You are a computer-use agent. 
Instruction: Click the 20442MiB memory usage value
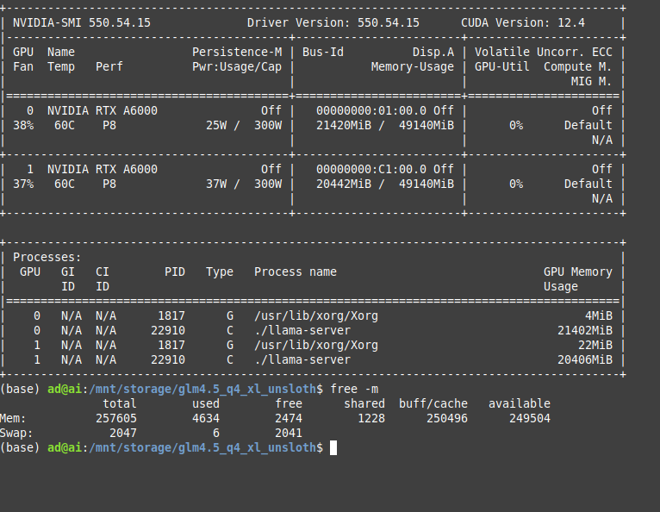[344, 184]
